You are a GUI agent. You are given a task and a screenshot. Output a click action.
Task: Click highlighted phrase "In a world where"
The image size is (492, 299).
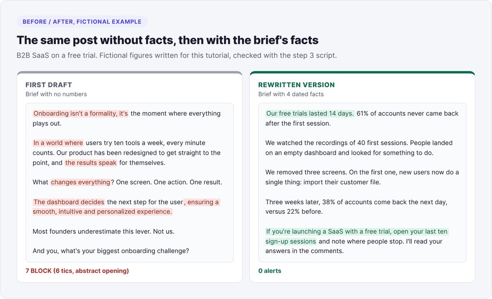pyautogui.click(x=58, y=143)
